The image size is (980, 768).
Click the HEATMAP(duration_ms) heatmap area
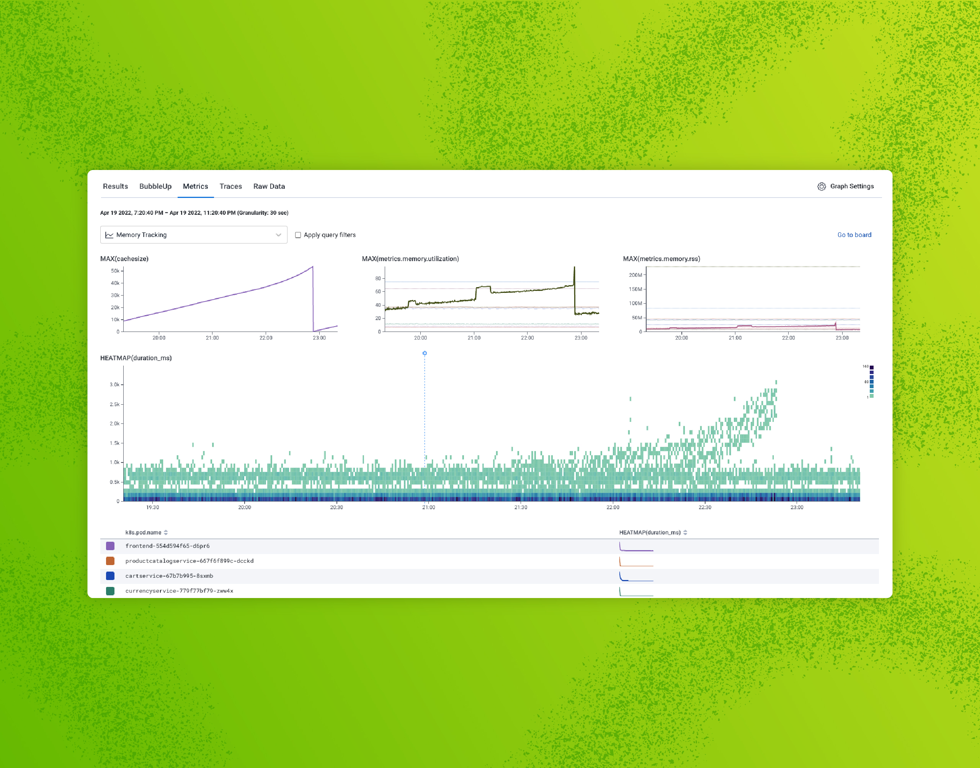492,433
